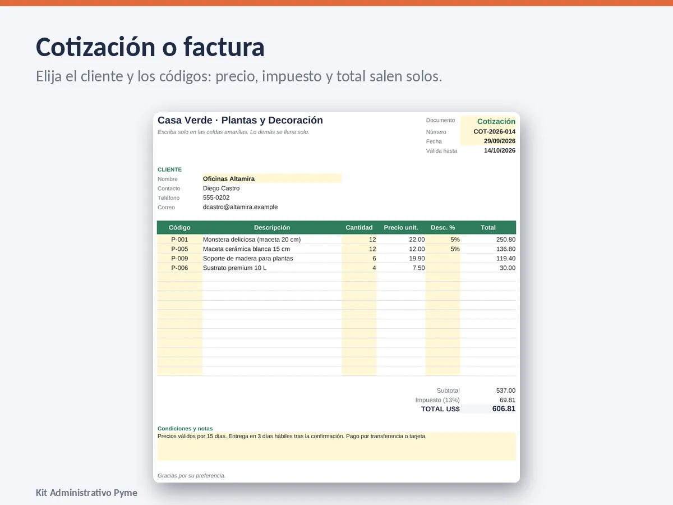
Task: Click 'Gracias por su preferencia.' footer text
Action: (x=191, y=476)
